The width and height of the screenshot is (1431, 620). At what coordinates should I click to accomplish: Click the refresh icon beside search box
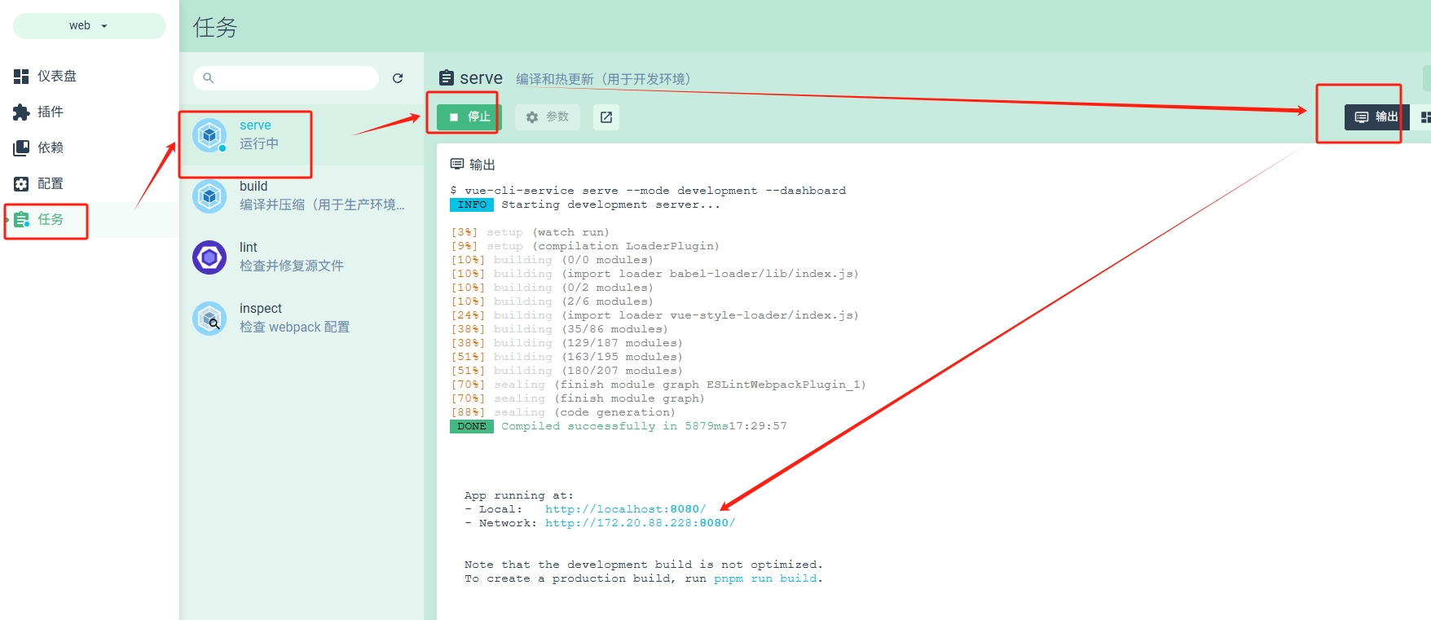[x=398, y=78]
